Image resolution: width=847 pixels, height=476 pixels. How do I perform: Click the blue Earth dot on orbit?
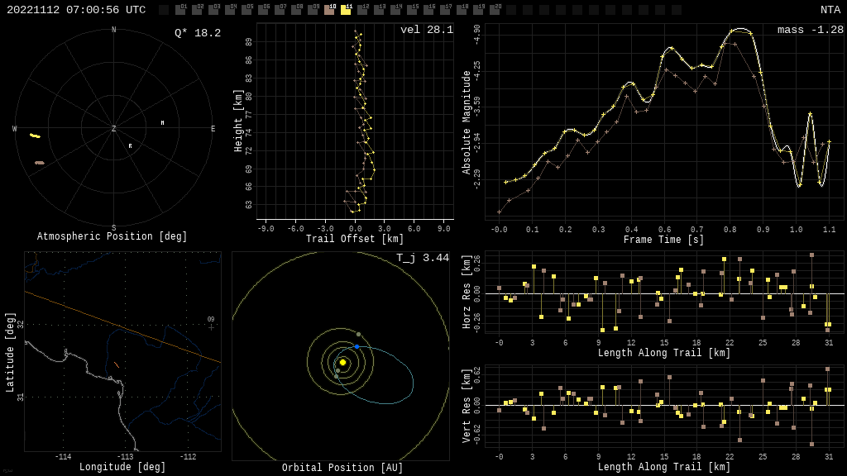(357, 346)
